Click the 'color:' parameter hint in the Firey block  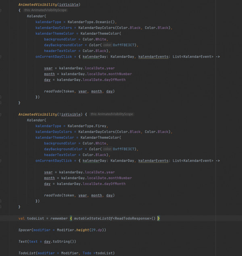(107, 149)
